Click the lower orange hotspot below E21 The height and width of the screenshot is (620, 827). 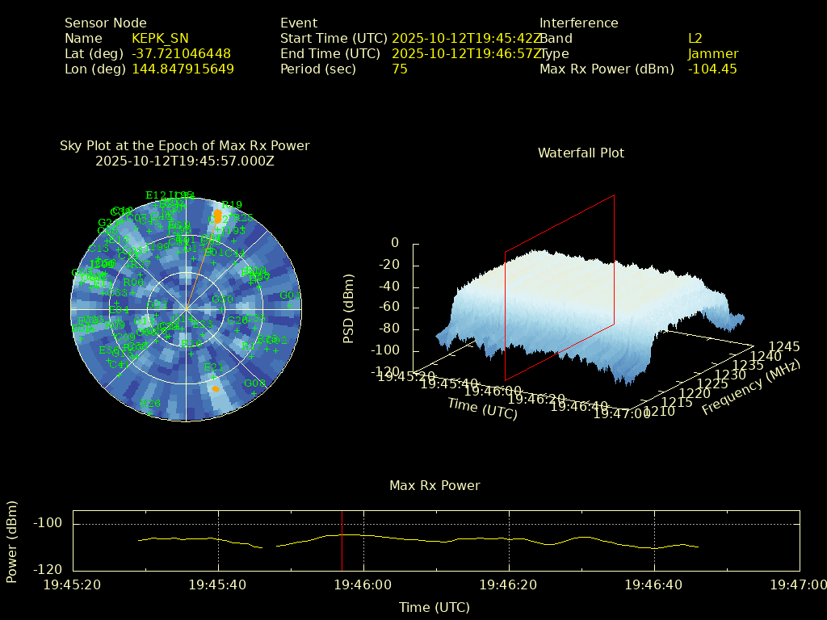216,388
